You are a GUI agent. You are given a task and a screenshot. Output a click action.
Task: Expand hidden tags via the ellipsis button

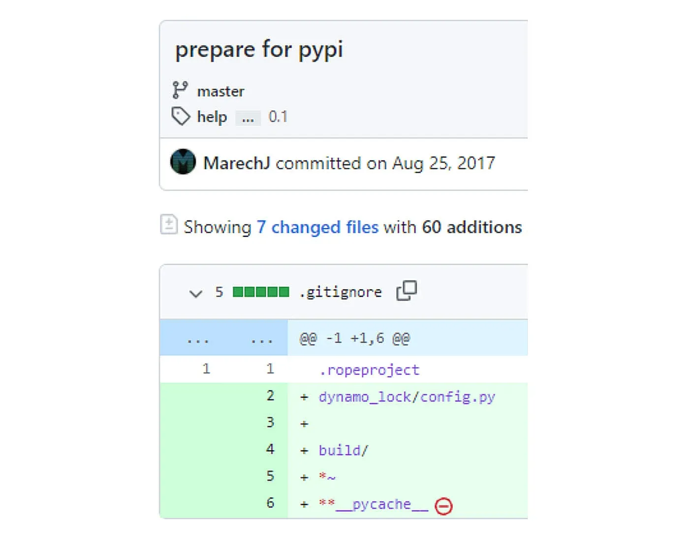[248, 118]
